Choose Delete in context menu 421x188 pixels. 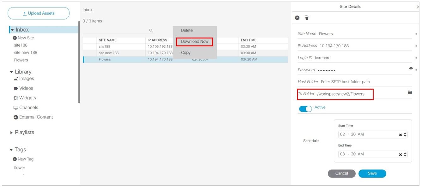click(187, 30)
